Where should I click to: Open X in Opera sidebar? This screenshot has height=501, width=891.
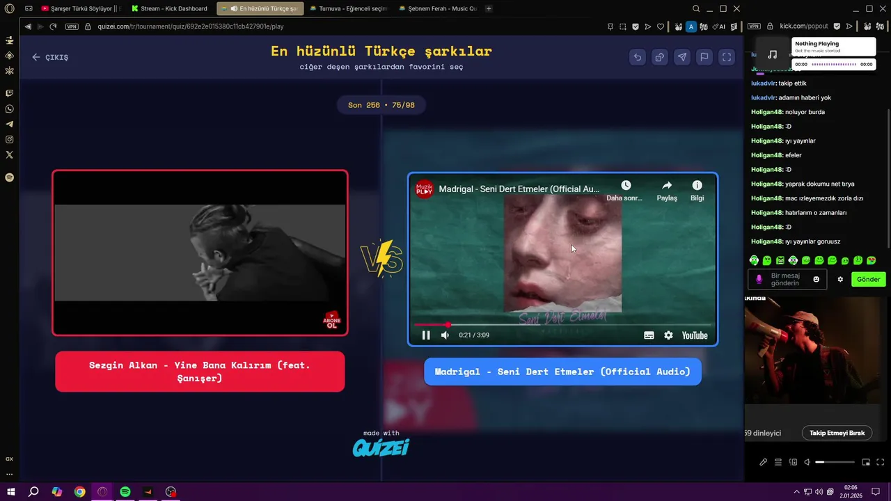9,154
